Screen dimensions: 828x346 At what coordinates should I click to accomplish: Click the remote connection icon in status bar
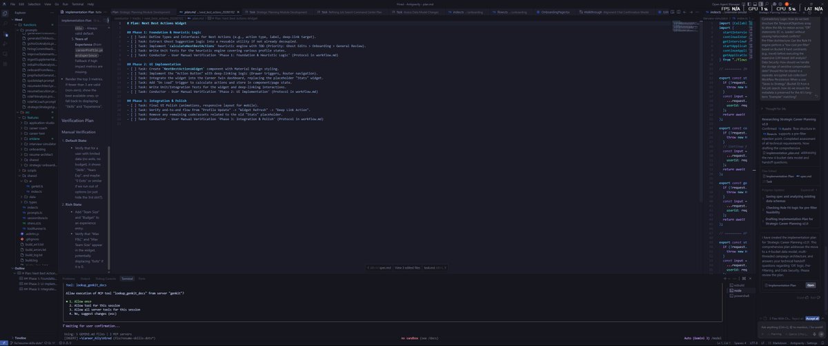[x=3, y=343]
